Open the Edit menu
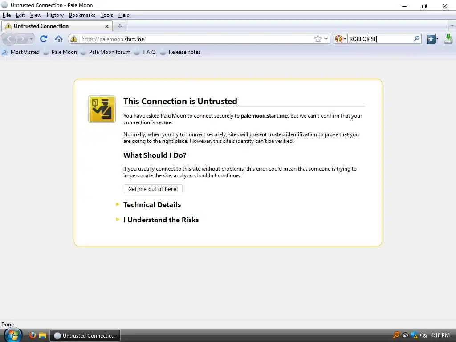The height and width of the screenshot is (342, 456). (x=20, y=15)
